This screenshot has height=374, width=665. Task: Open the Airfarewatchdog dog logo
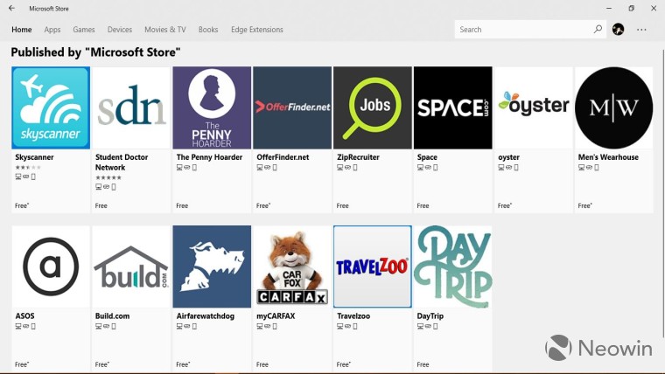pos(212,267)
